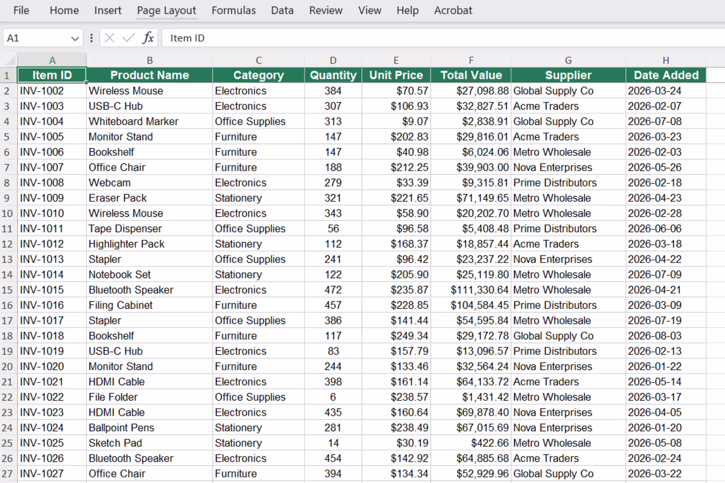Screen dimensions: 725x483
Task: Click the Unit Price header cell
Action: tap(396, 75)
